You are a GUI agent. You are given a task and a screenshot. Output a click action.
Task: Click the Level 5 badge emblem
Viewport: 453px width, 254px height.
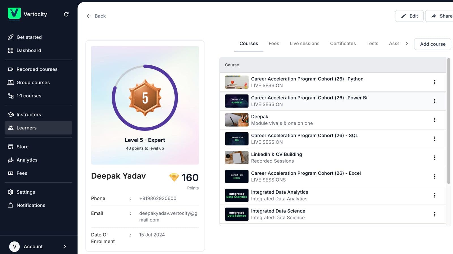tap(145, 98)
